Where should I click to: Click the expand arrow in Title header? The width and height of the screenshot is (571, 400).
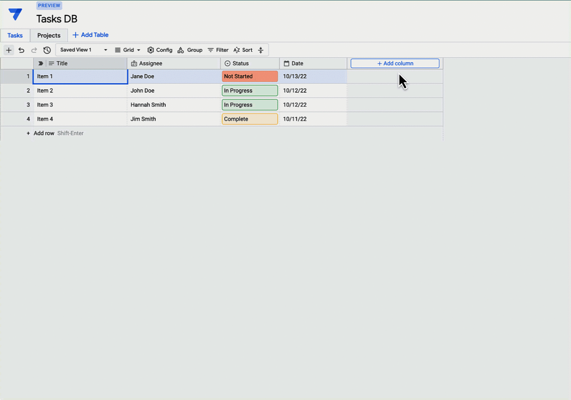pyautogui.click(x=40, y=63)
